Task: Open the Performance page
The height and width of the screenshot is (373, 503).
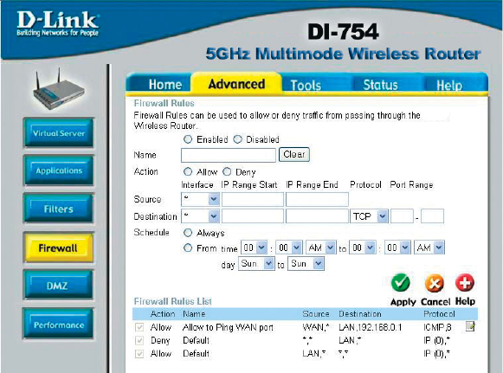Action: (x=58, y=325)
